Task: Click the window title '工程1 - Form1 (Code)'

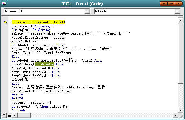Action: pos(82,4)
